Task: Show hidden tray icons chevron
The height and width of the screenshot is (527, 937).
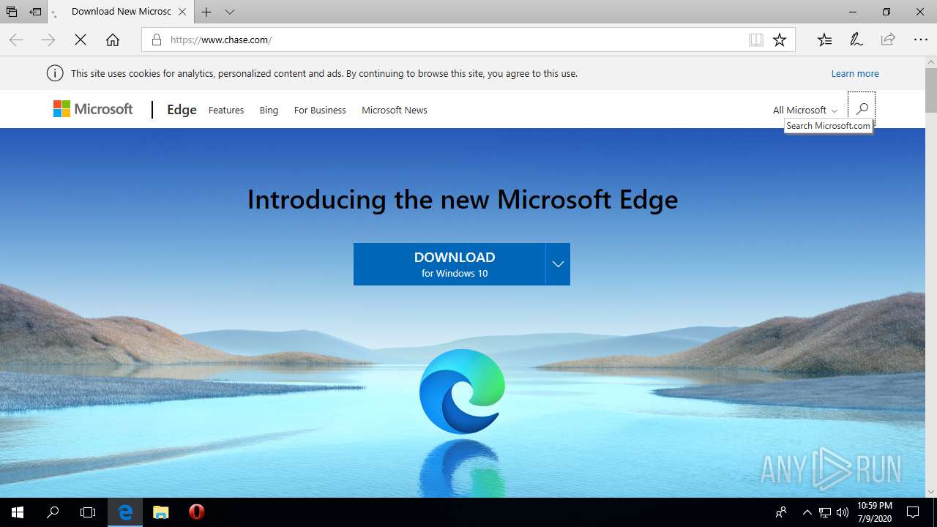Action: (x=807, y=512)
